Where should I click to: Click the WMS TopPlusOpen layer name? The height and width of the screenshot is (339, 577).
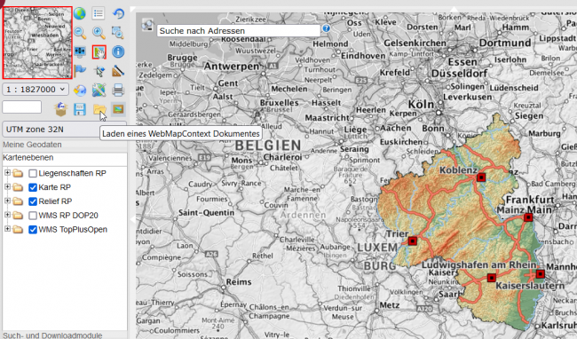click(73, 230)
